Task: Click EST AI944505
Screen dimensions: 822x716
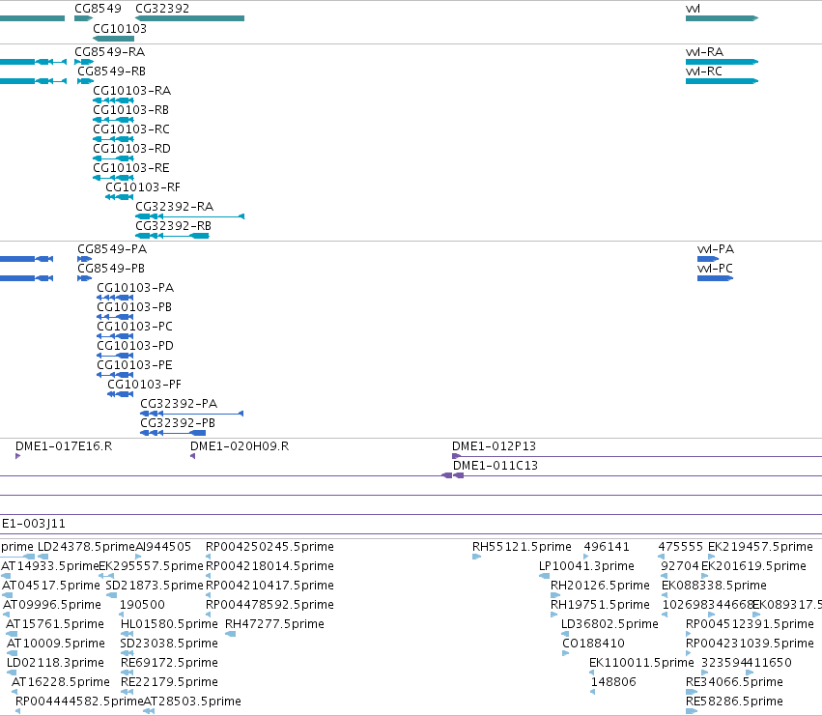Action: [x=163, y=547]
